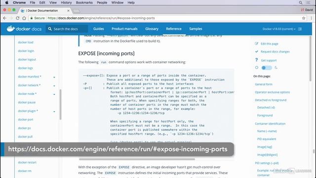The height and width of the screenshot is (178, 316).
Task: Toggle right sidebar icon in header
Action: click(x=300, y=29)
